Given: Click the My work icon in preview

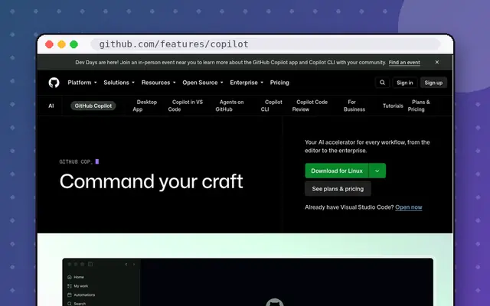Looking at the screenshot, I should tap(70, 286).
